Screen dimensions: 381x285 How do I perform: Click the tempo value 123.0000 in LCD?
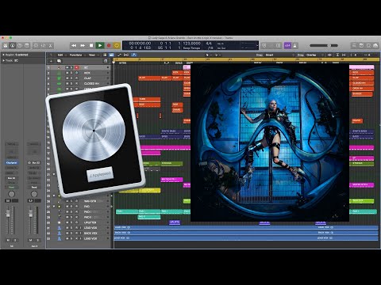coord(192,44)
